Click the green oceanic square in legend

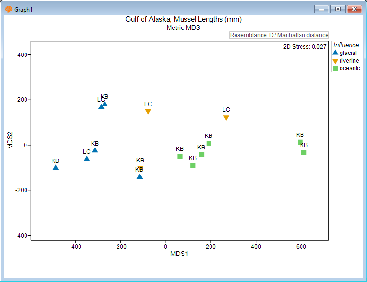click(335, 68)
